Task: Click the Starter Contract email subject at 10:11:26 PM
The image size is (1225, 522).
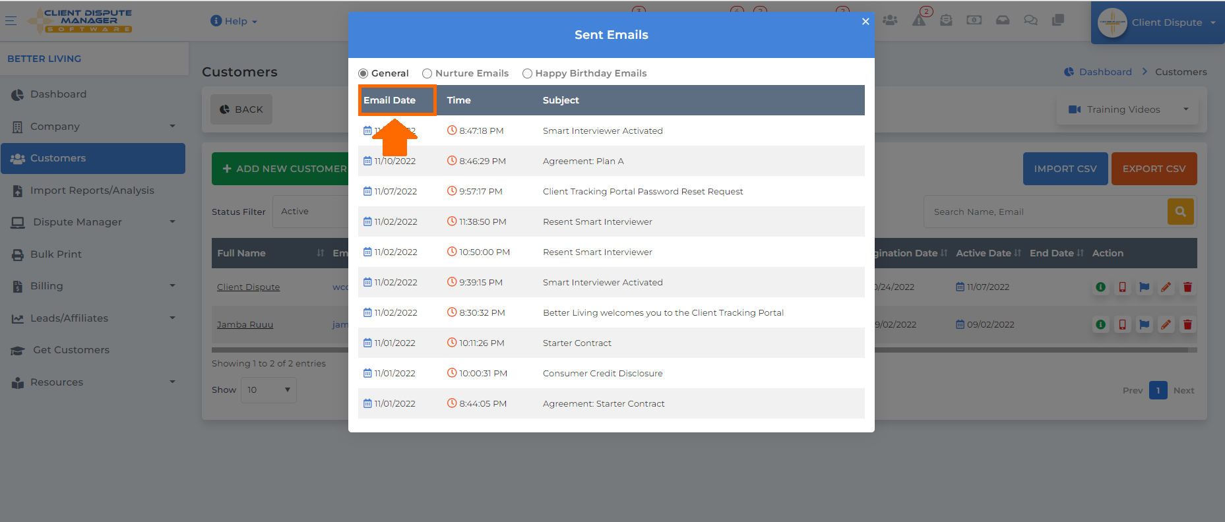Action: coord(577,343)
